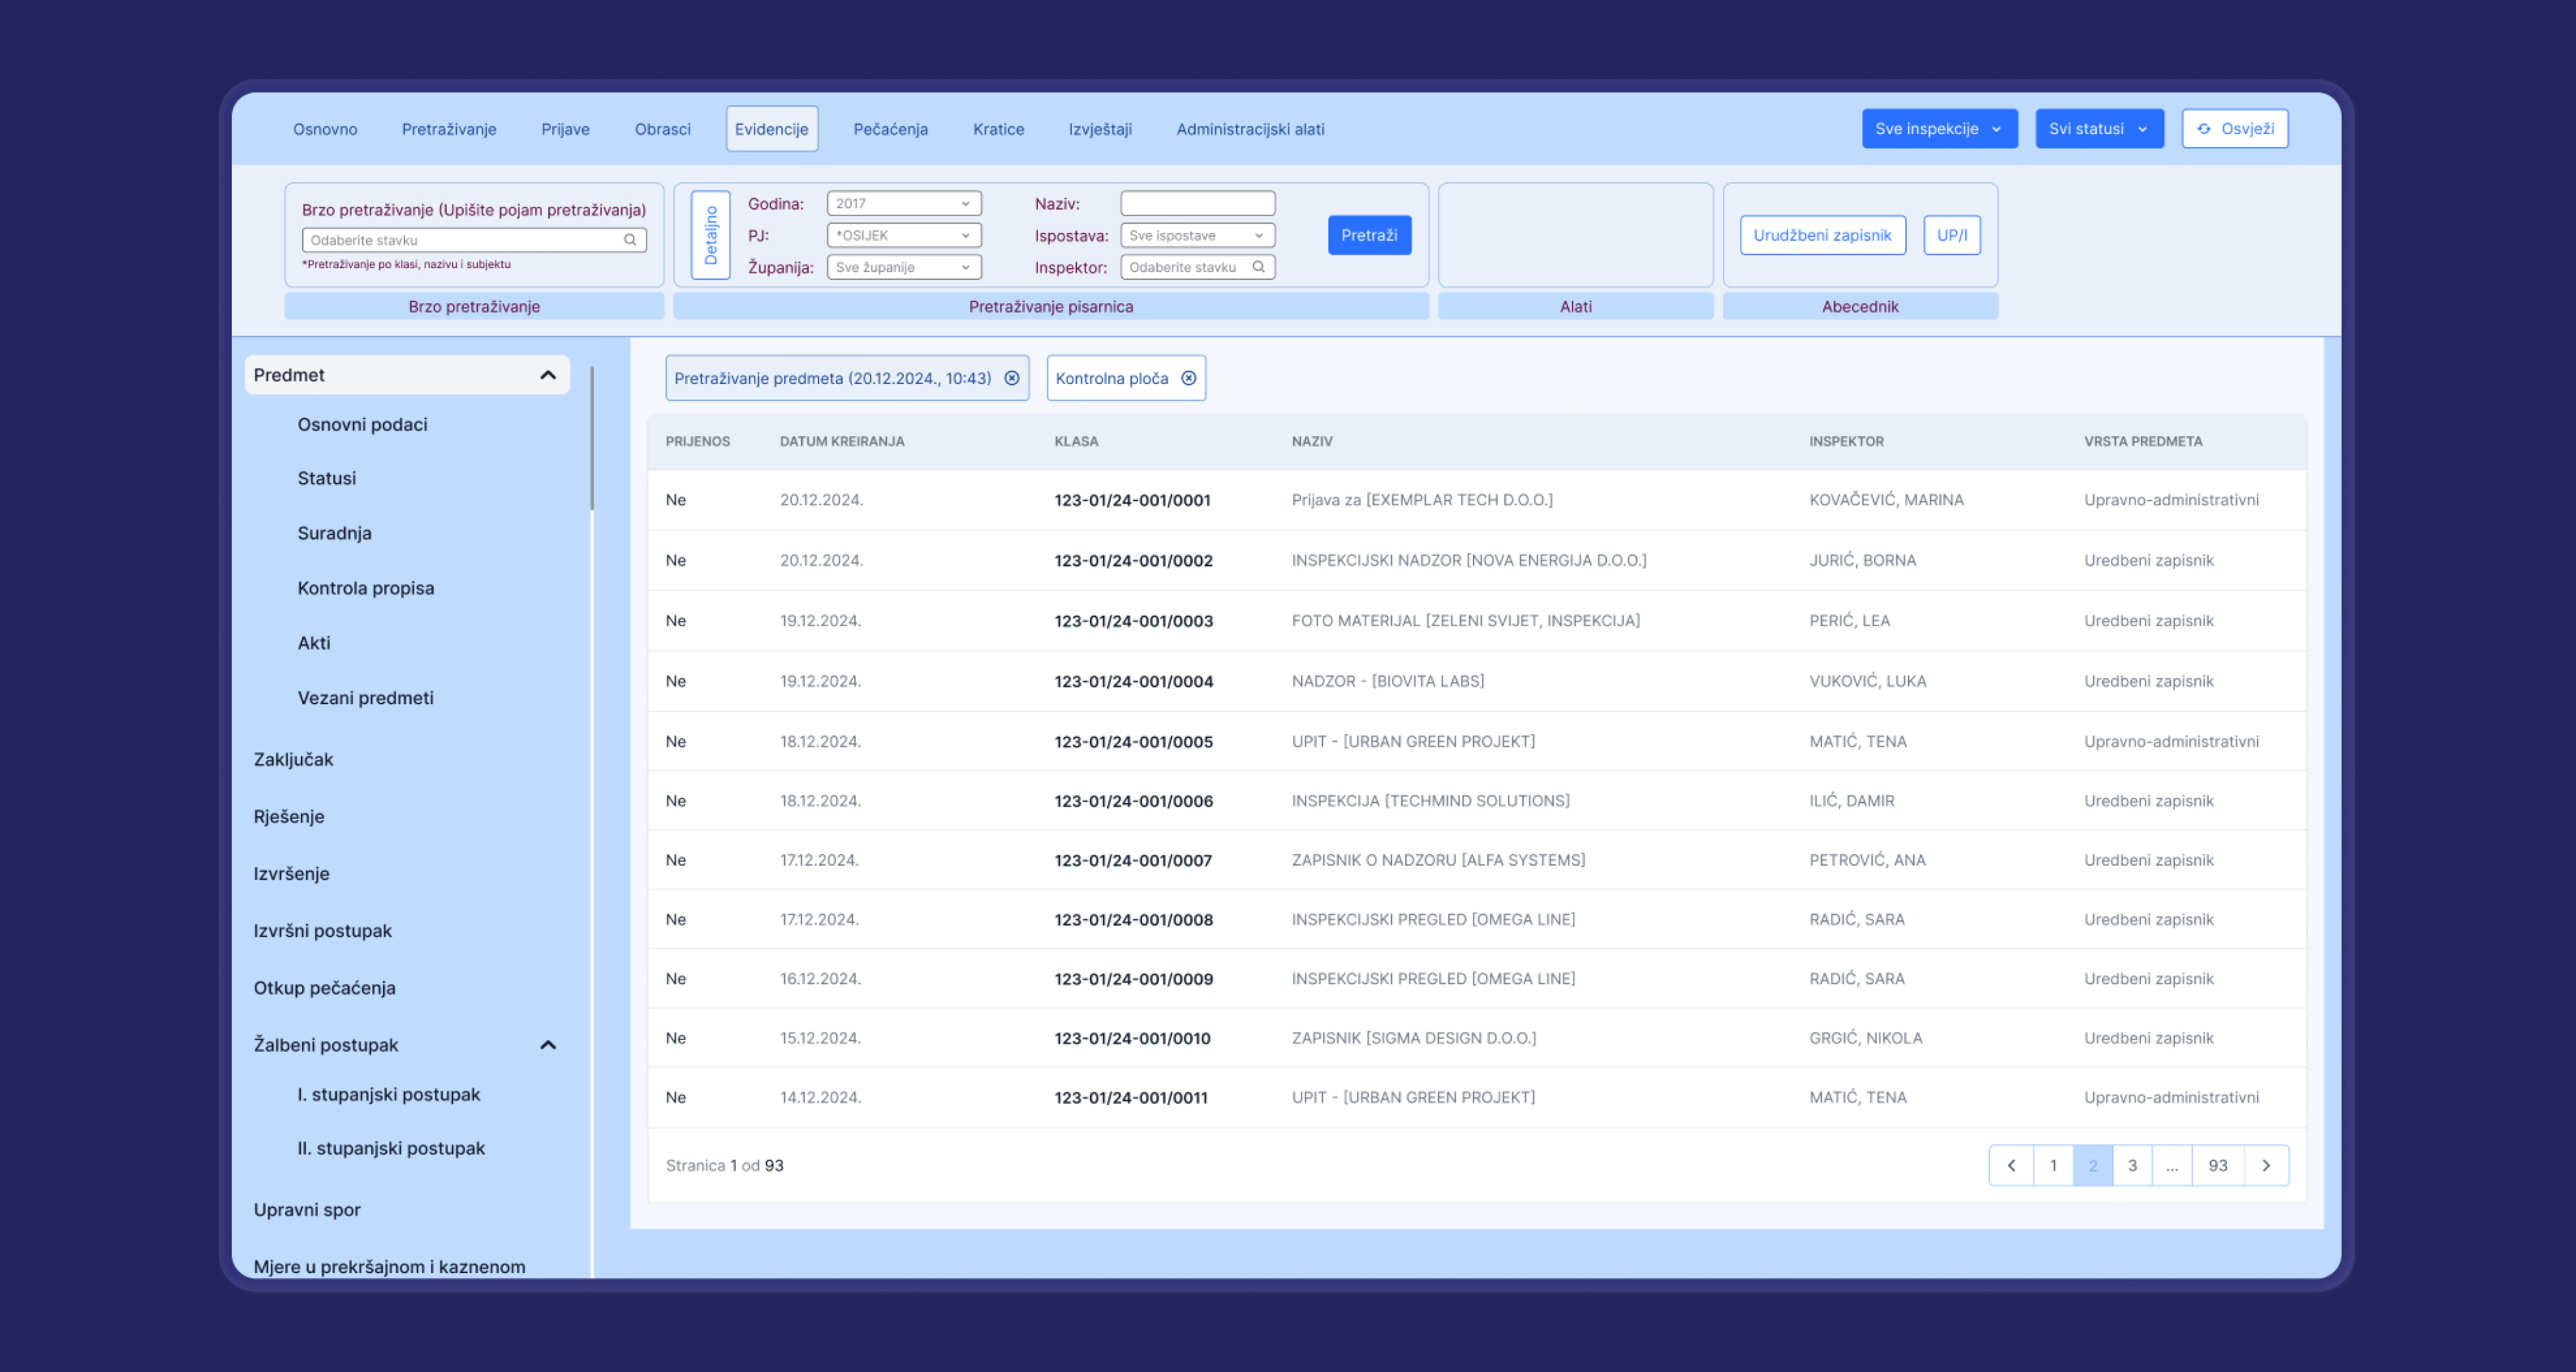
Task: Click the Naziv text input field
Action: point(1197,204)
